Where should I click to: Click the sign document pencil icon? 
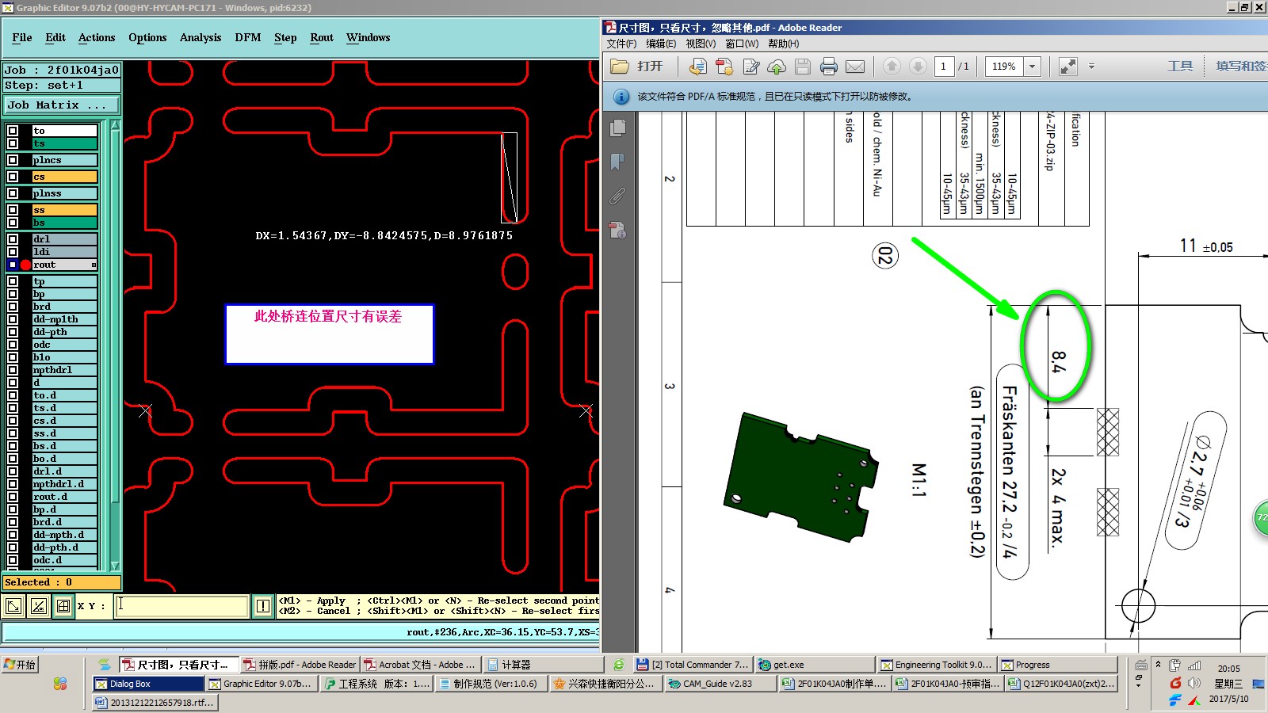(x=750, y=67)
